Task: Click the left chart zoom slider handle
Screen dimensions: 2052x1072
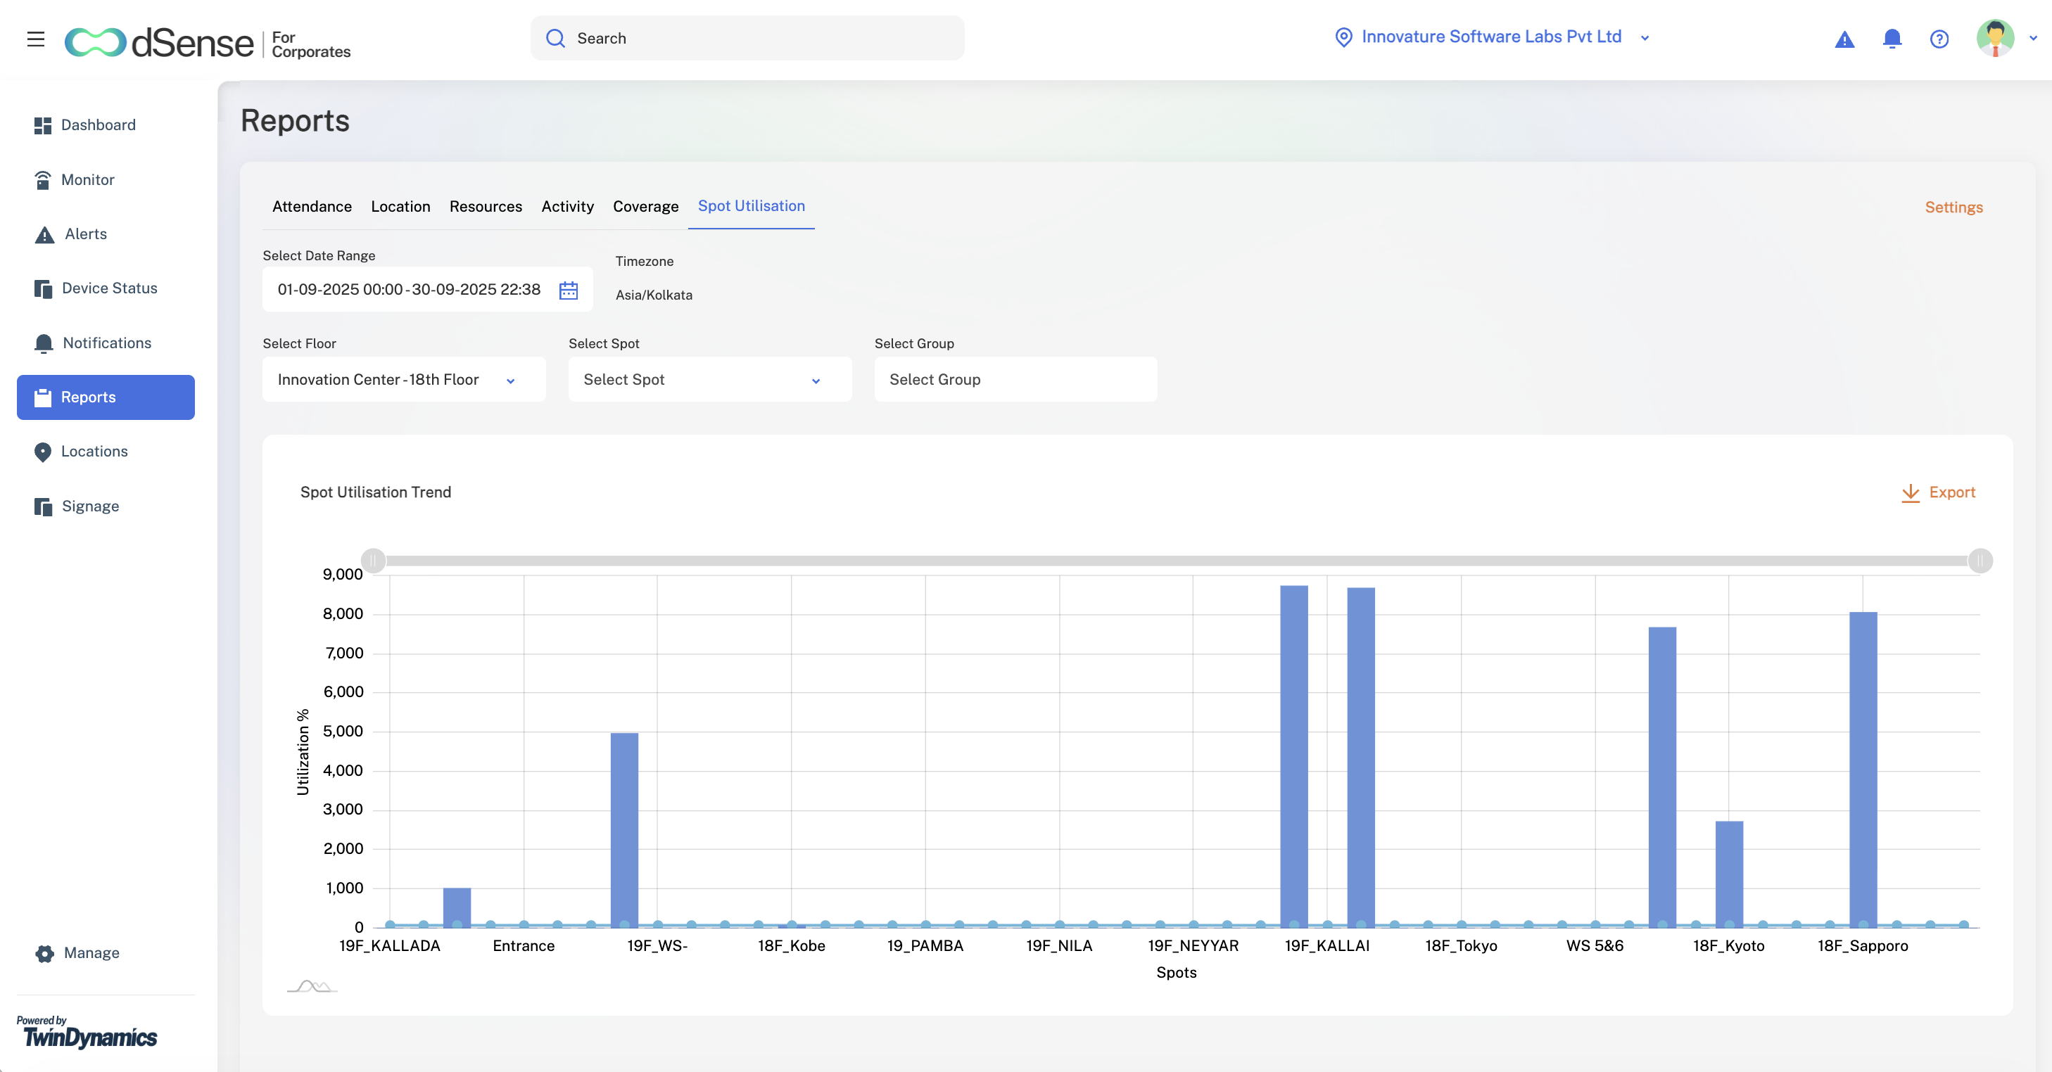Action: pos(374,561)
